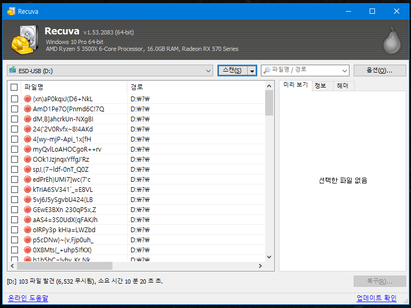Tick the checkbox for dM,B]ahcrkUn-NXgBI

pyautogui.click(x=15, y=119)
